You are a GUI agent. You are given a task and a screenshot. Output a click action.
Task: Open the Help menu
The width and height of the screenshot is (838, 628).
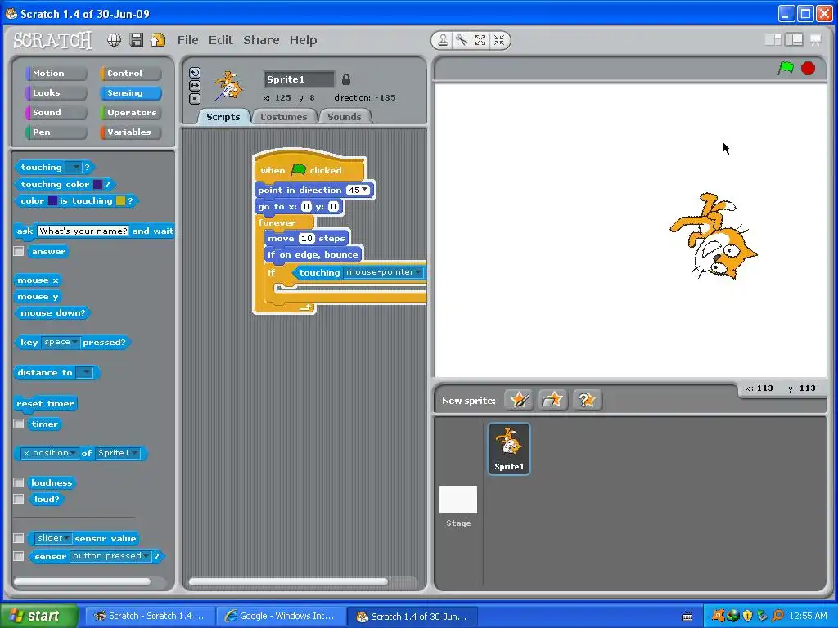point(303,40)
